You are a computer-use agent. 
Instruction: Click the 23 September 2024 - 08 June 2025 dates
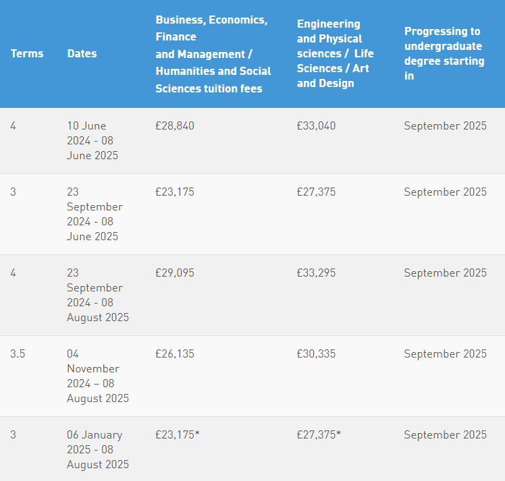(95, 215)
